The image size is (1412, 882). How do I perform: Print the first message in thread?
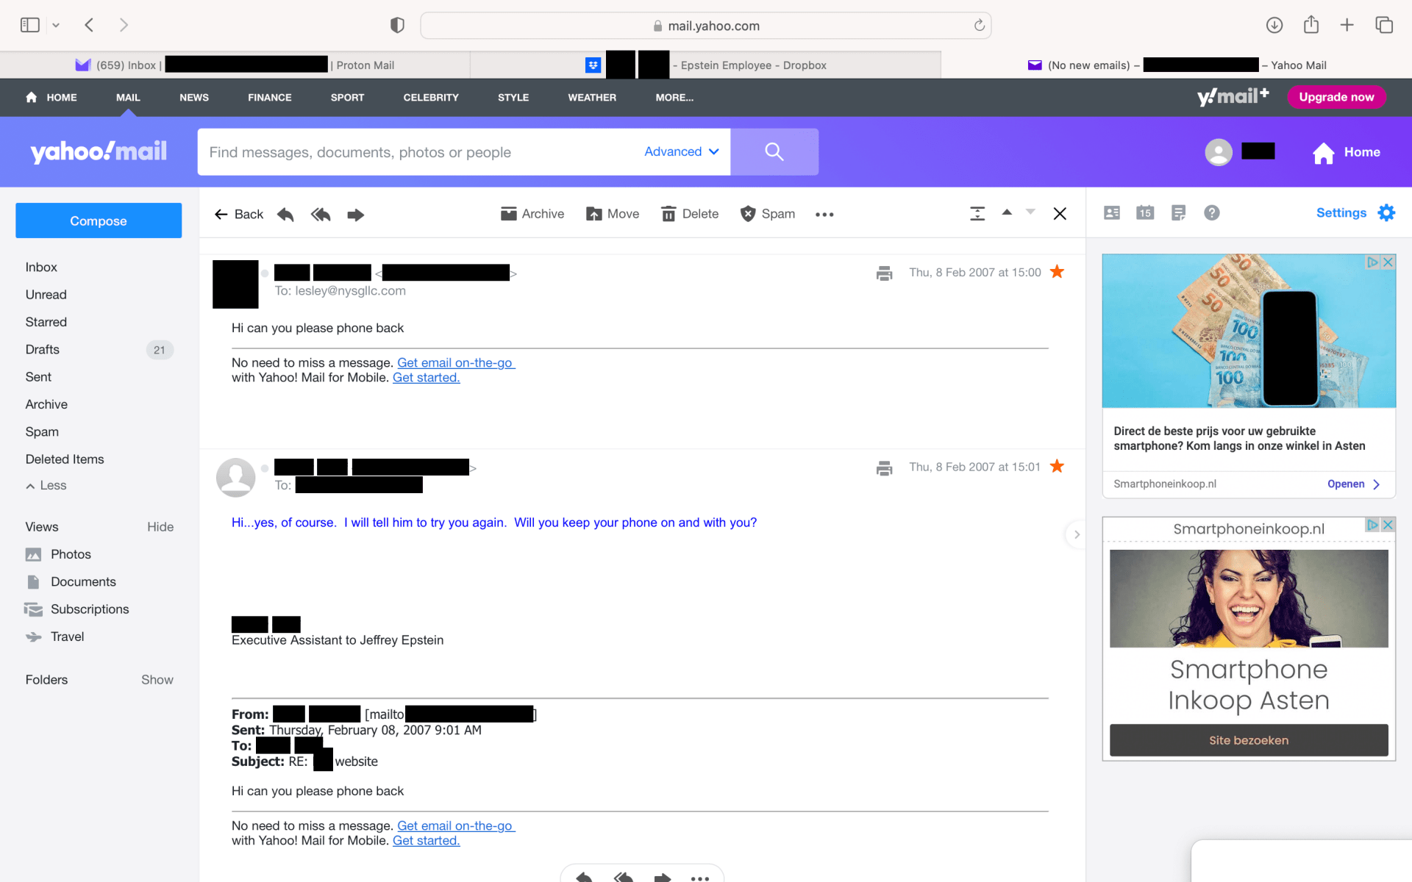tap(884, 273)
